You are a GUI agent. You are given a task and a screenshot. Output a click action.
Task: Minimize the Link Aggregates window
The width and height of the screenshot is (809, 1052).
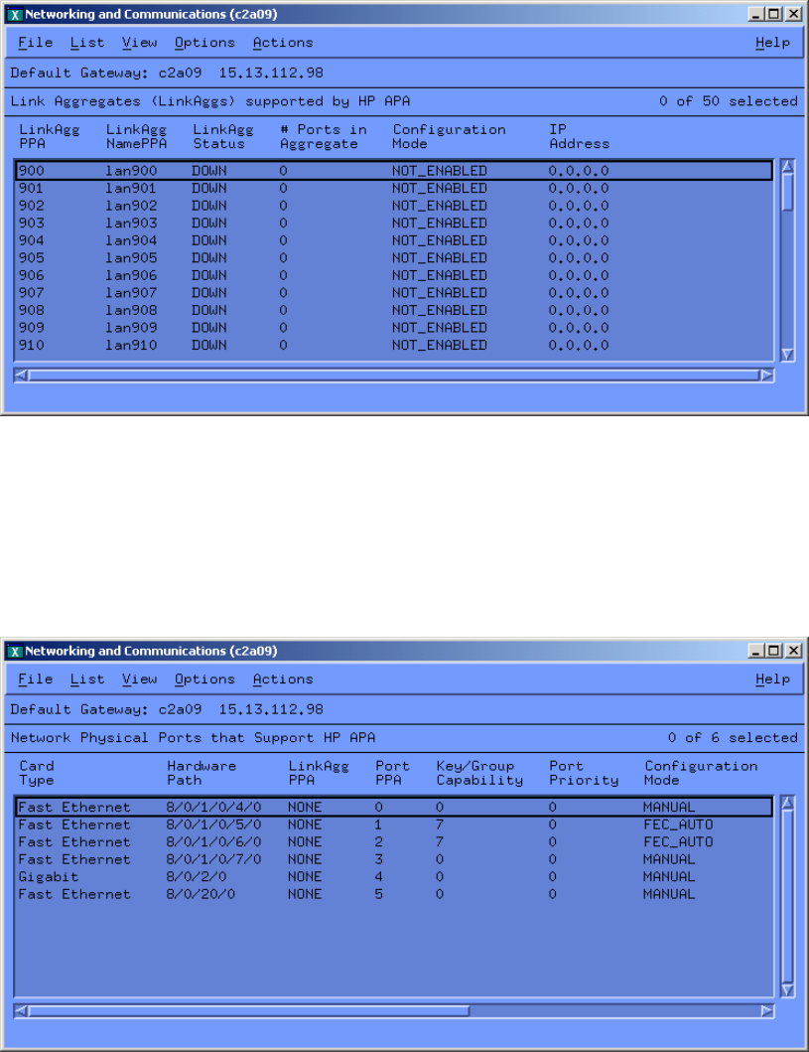756,14
